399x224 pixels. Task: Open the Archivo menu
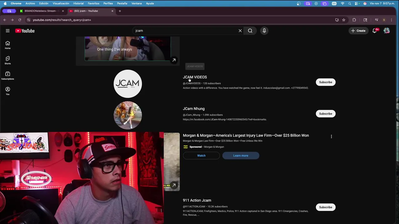30,3
